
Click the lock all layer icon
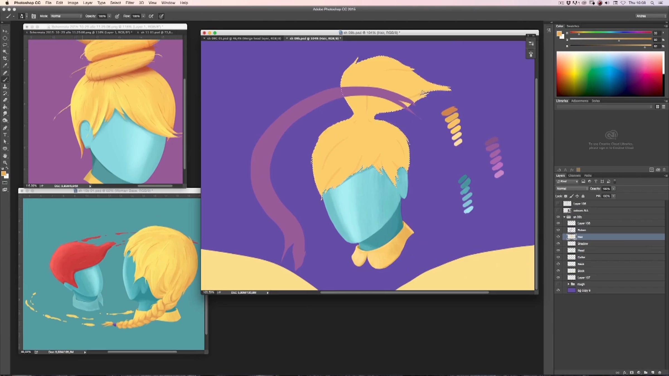coord(583,196)
